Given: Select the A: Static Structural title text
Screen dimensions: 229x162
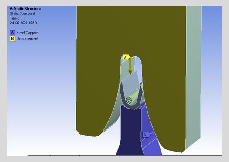Looking at the screenshot, I should click(x=26, y=9).
